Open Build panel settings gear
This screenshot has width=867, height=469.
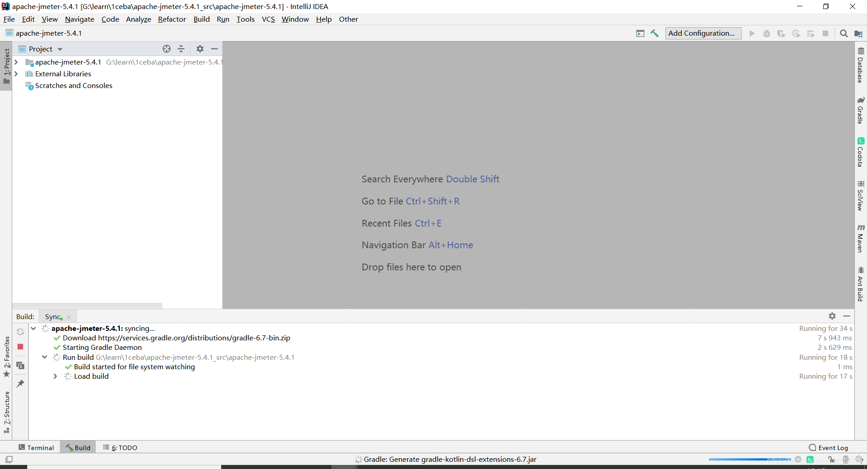(832, 316)
